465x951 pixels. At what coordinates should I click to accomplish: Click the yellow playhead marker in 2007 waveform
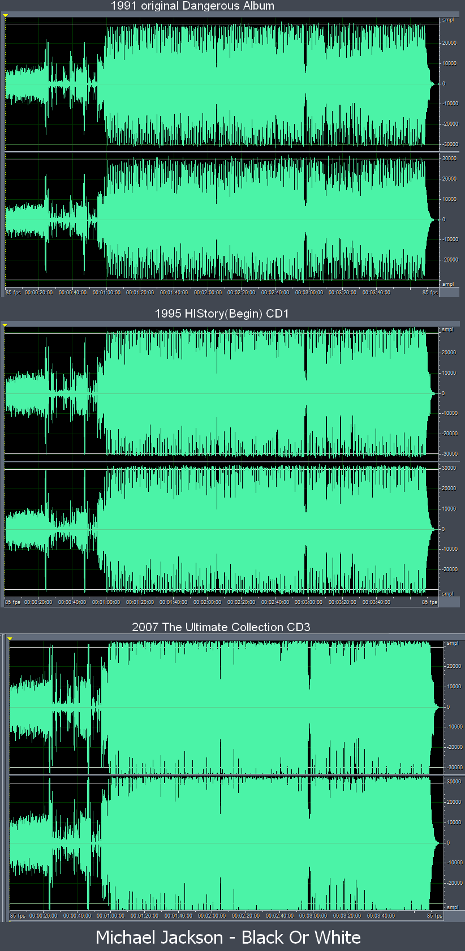click(10, 639)
